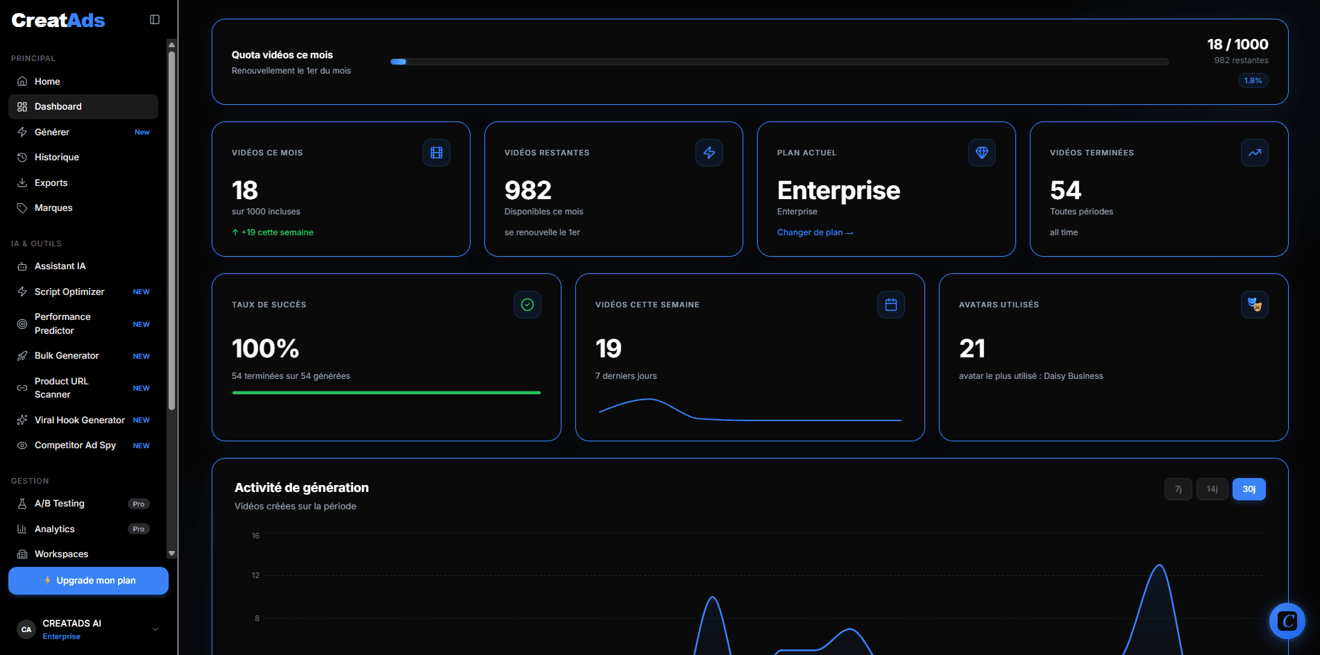Click the Bulk Generator rocket icon
Viewport: 1320px width, 655px height.
tap(22, 356)
